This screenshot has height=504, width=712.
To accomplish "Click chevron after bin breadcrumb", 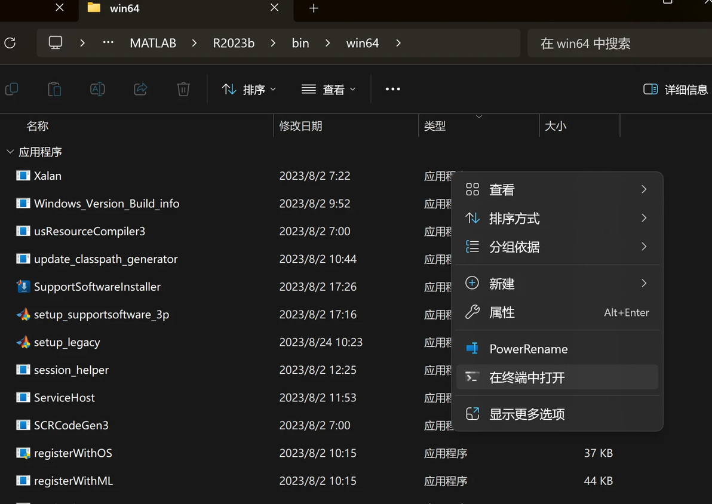I will (327, 43).
